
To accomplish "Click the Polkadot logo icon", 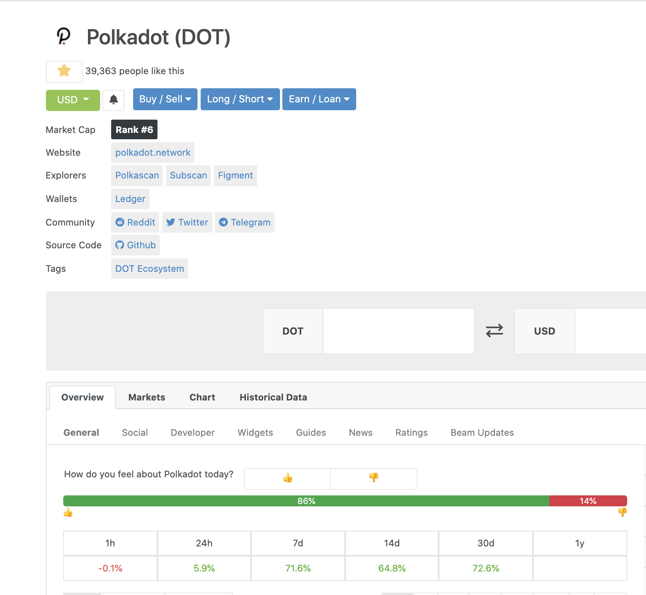I will pos(64,37).
